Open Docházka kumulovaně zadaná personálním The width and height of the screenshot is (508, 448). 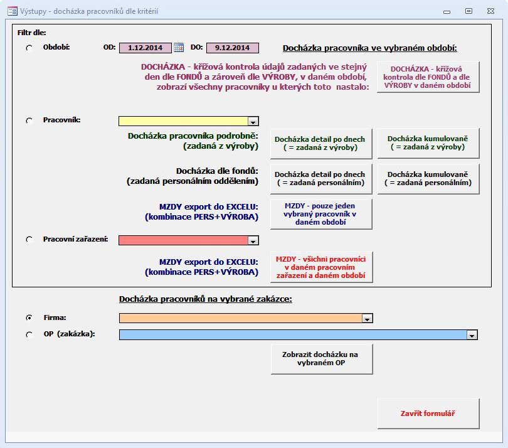(428, 179)
